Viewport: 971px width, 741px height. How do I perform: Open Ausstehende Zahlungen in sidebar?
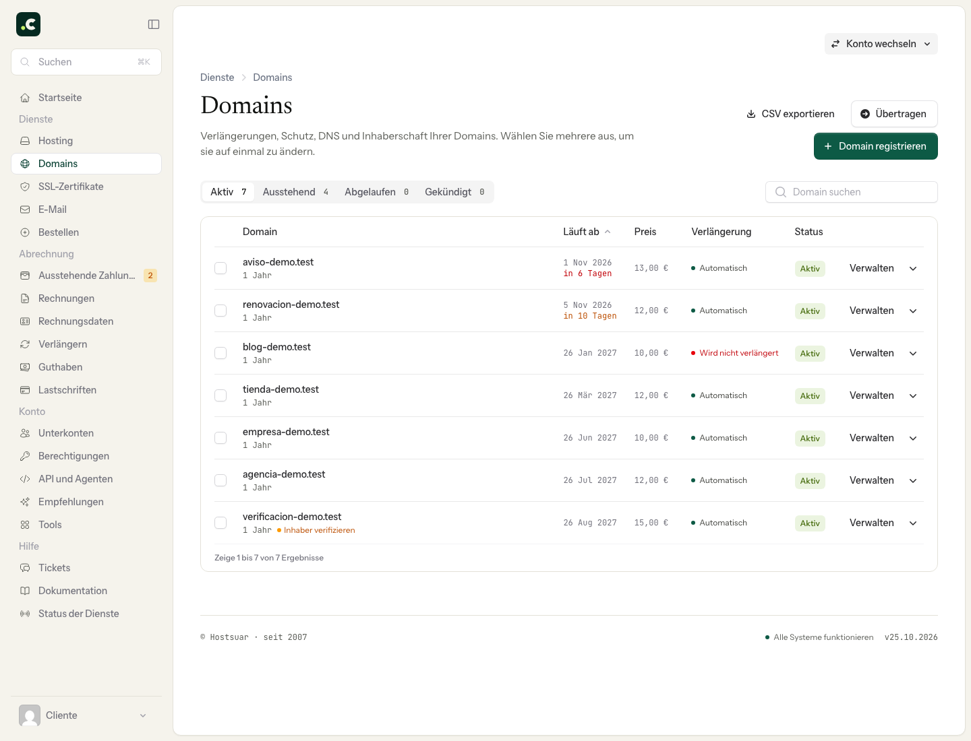click(x=86, y=276)
